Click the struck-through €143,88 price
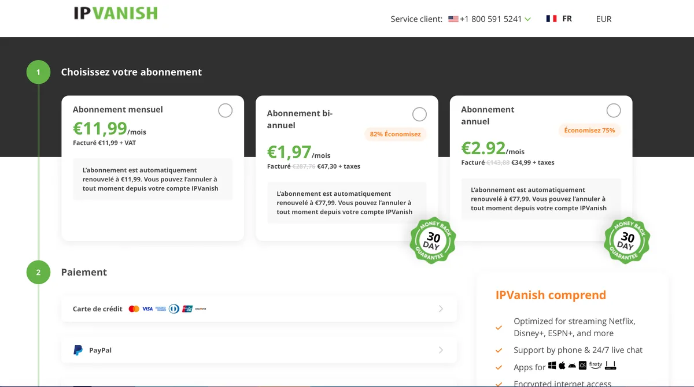This screenshot has width=694, height=387. pyautogui.click(x=498, y=162)
